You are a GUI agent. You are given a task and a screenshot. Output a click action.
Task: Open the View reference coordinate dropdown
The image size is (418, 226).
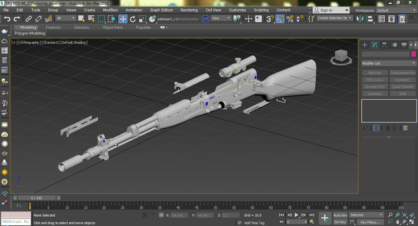click(x=221, y=18)
